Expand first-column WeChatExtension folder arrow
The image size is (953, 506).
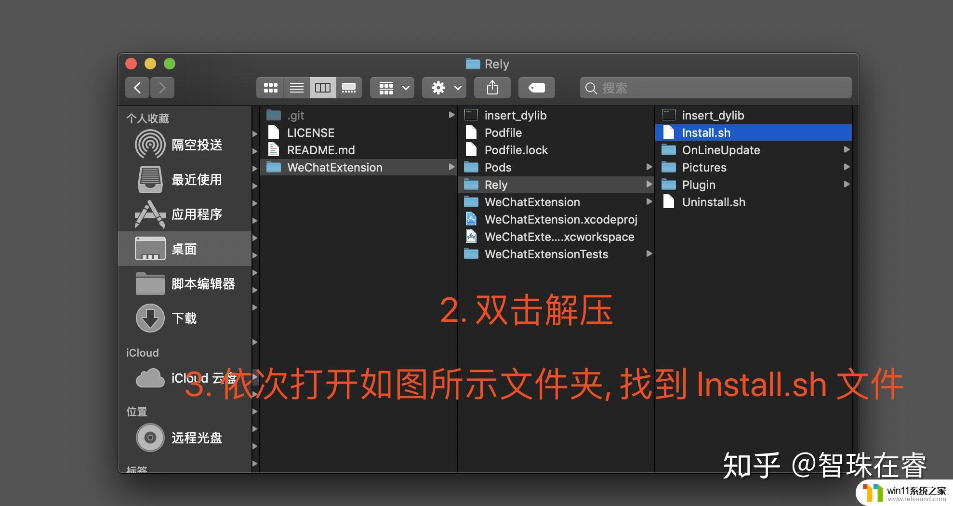point(451,167)
